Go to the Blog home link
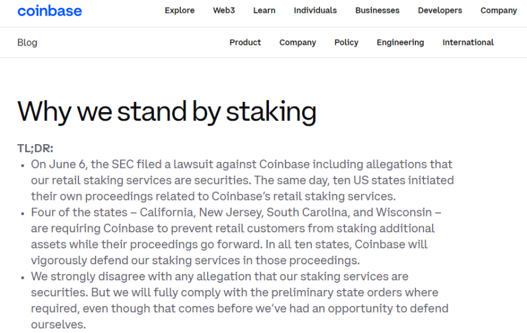This screenshot has width=527, height=333. tap(27, 42)
